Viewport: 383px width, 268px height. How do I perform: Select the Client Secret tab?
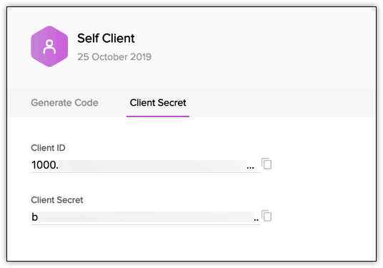click(x=158, y=103)
